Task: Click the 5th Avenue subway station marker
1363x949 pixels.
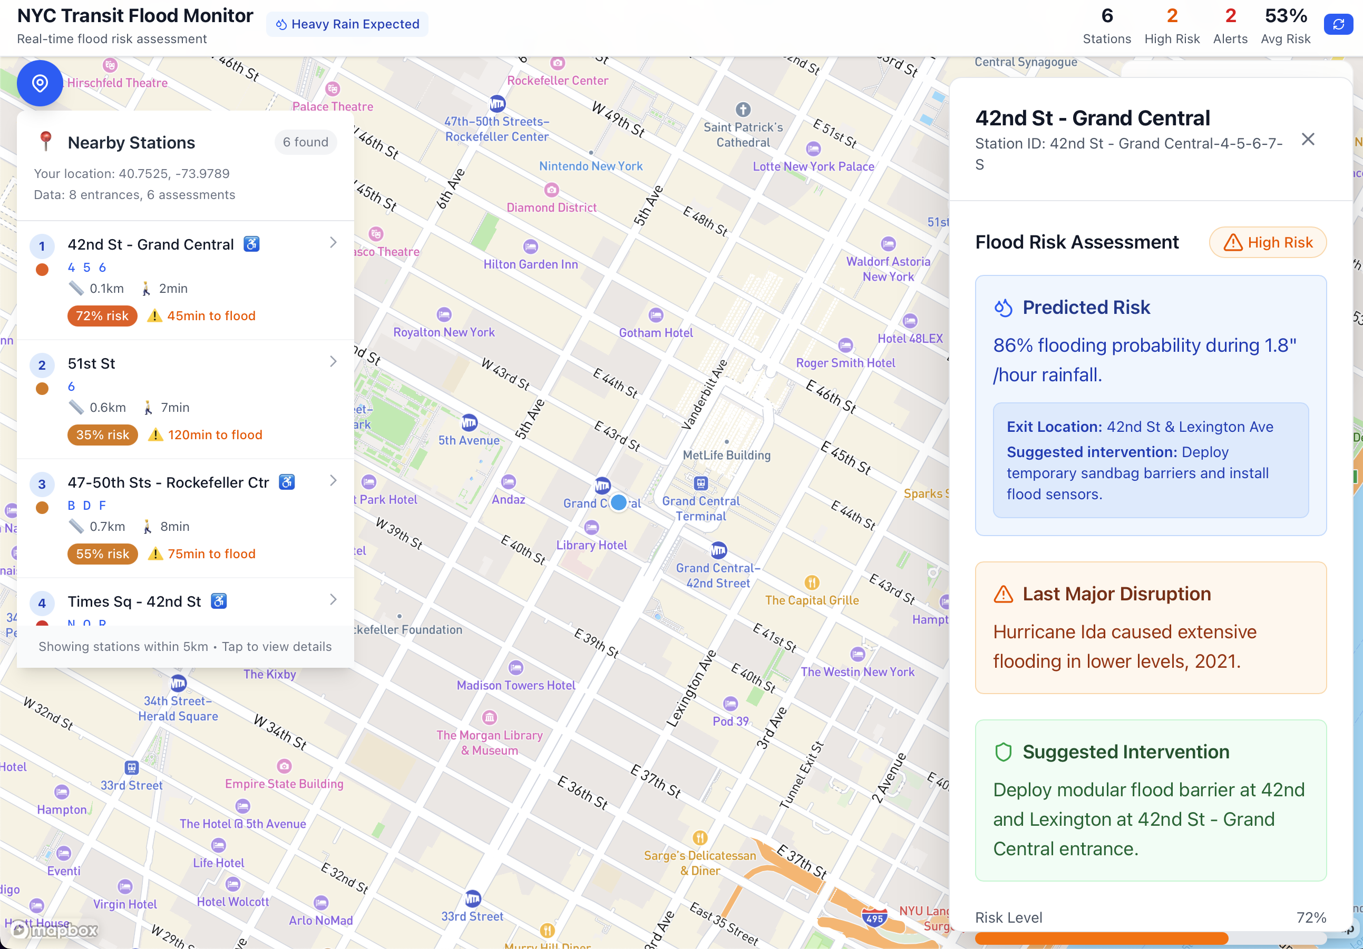Action: tap(469, 423)
